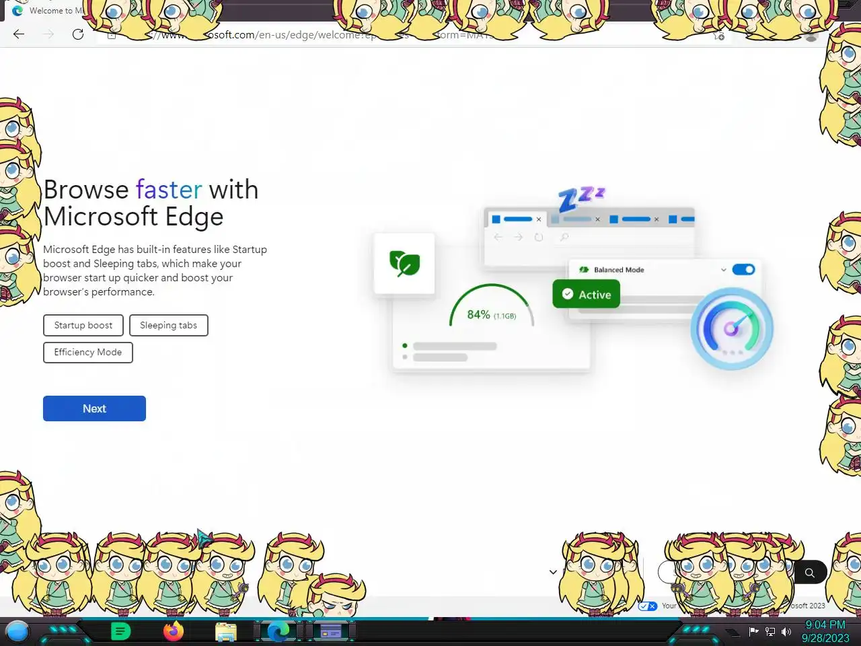Open Action Center flag in system tray
Viewport: 861px width, 646px height.
(753, 631)
